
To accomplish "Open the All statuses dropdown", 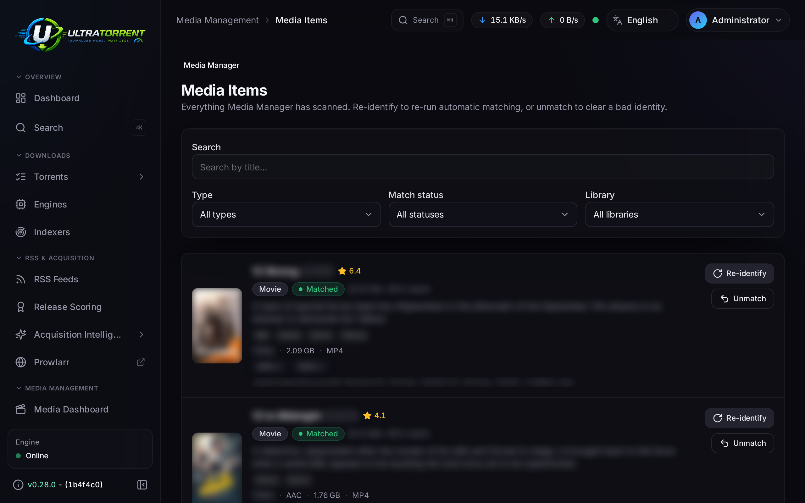I will [x=483, y=214].
